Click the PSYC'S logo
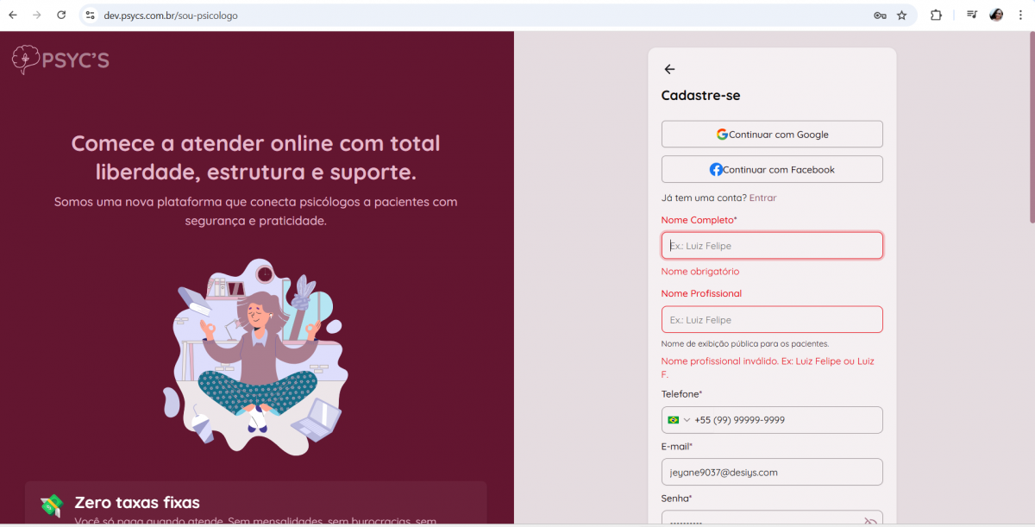The width and height of the screenshot is (1035, 527). [x=60, y=60]
